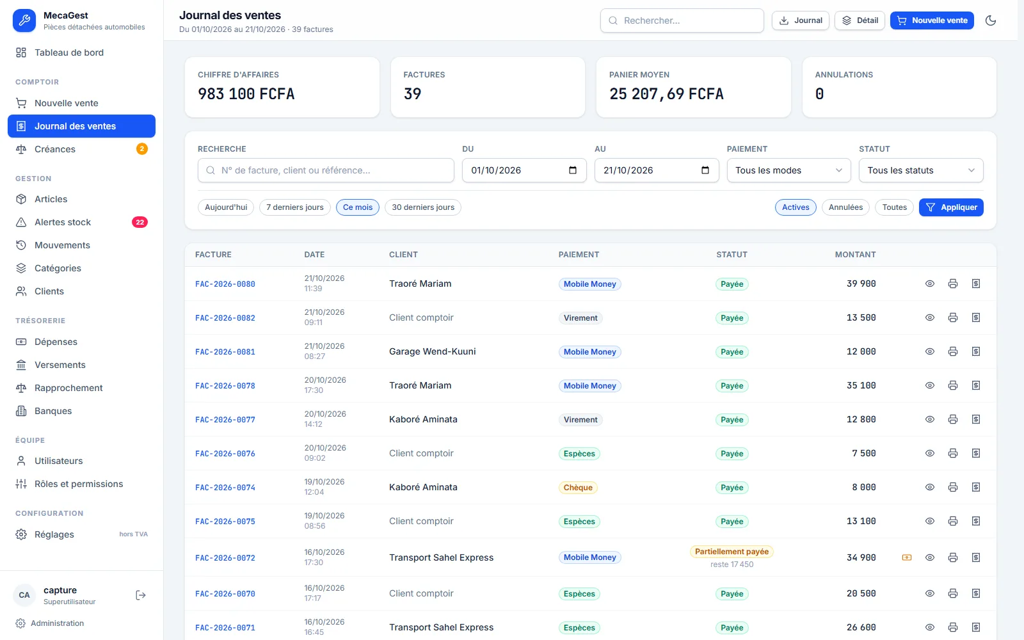
Task: Select Ce mois date preset
Action: pos(358,207)
